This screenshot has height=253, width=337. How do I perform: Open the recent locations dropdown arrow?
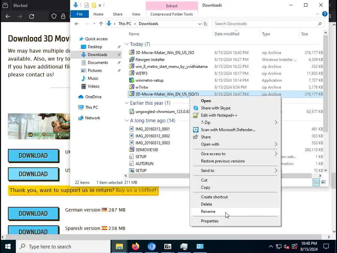coord(94,24)
